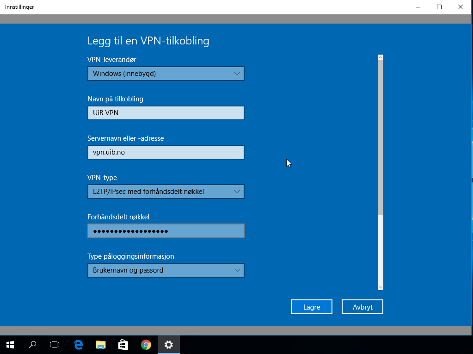Expand the Type påloggingsinformasjon dropdown
The image size is (473, 354).
tap(166, 270)
